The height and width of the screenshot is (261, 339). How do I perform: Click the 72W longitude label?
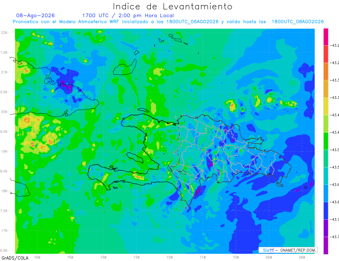point(169,257)
